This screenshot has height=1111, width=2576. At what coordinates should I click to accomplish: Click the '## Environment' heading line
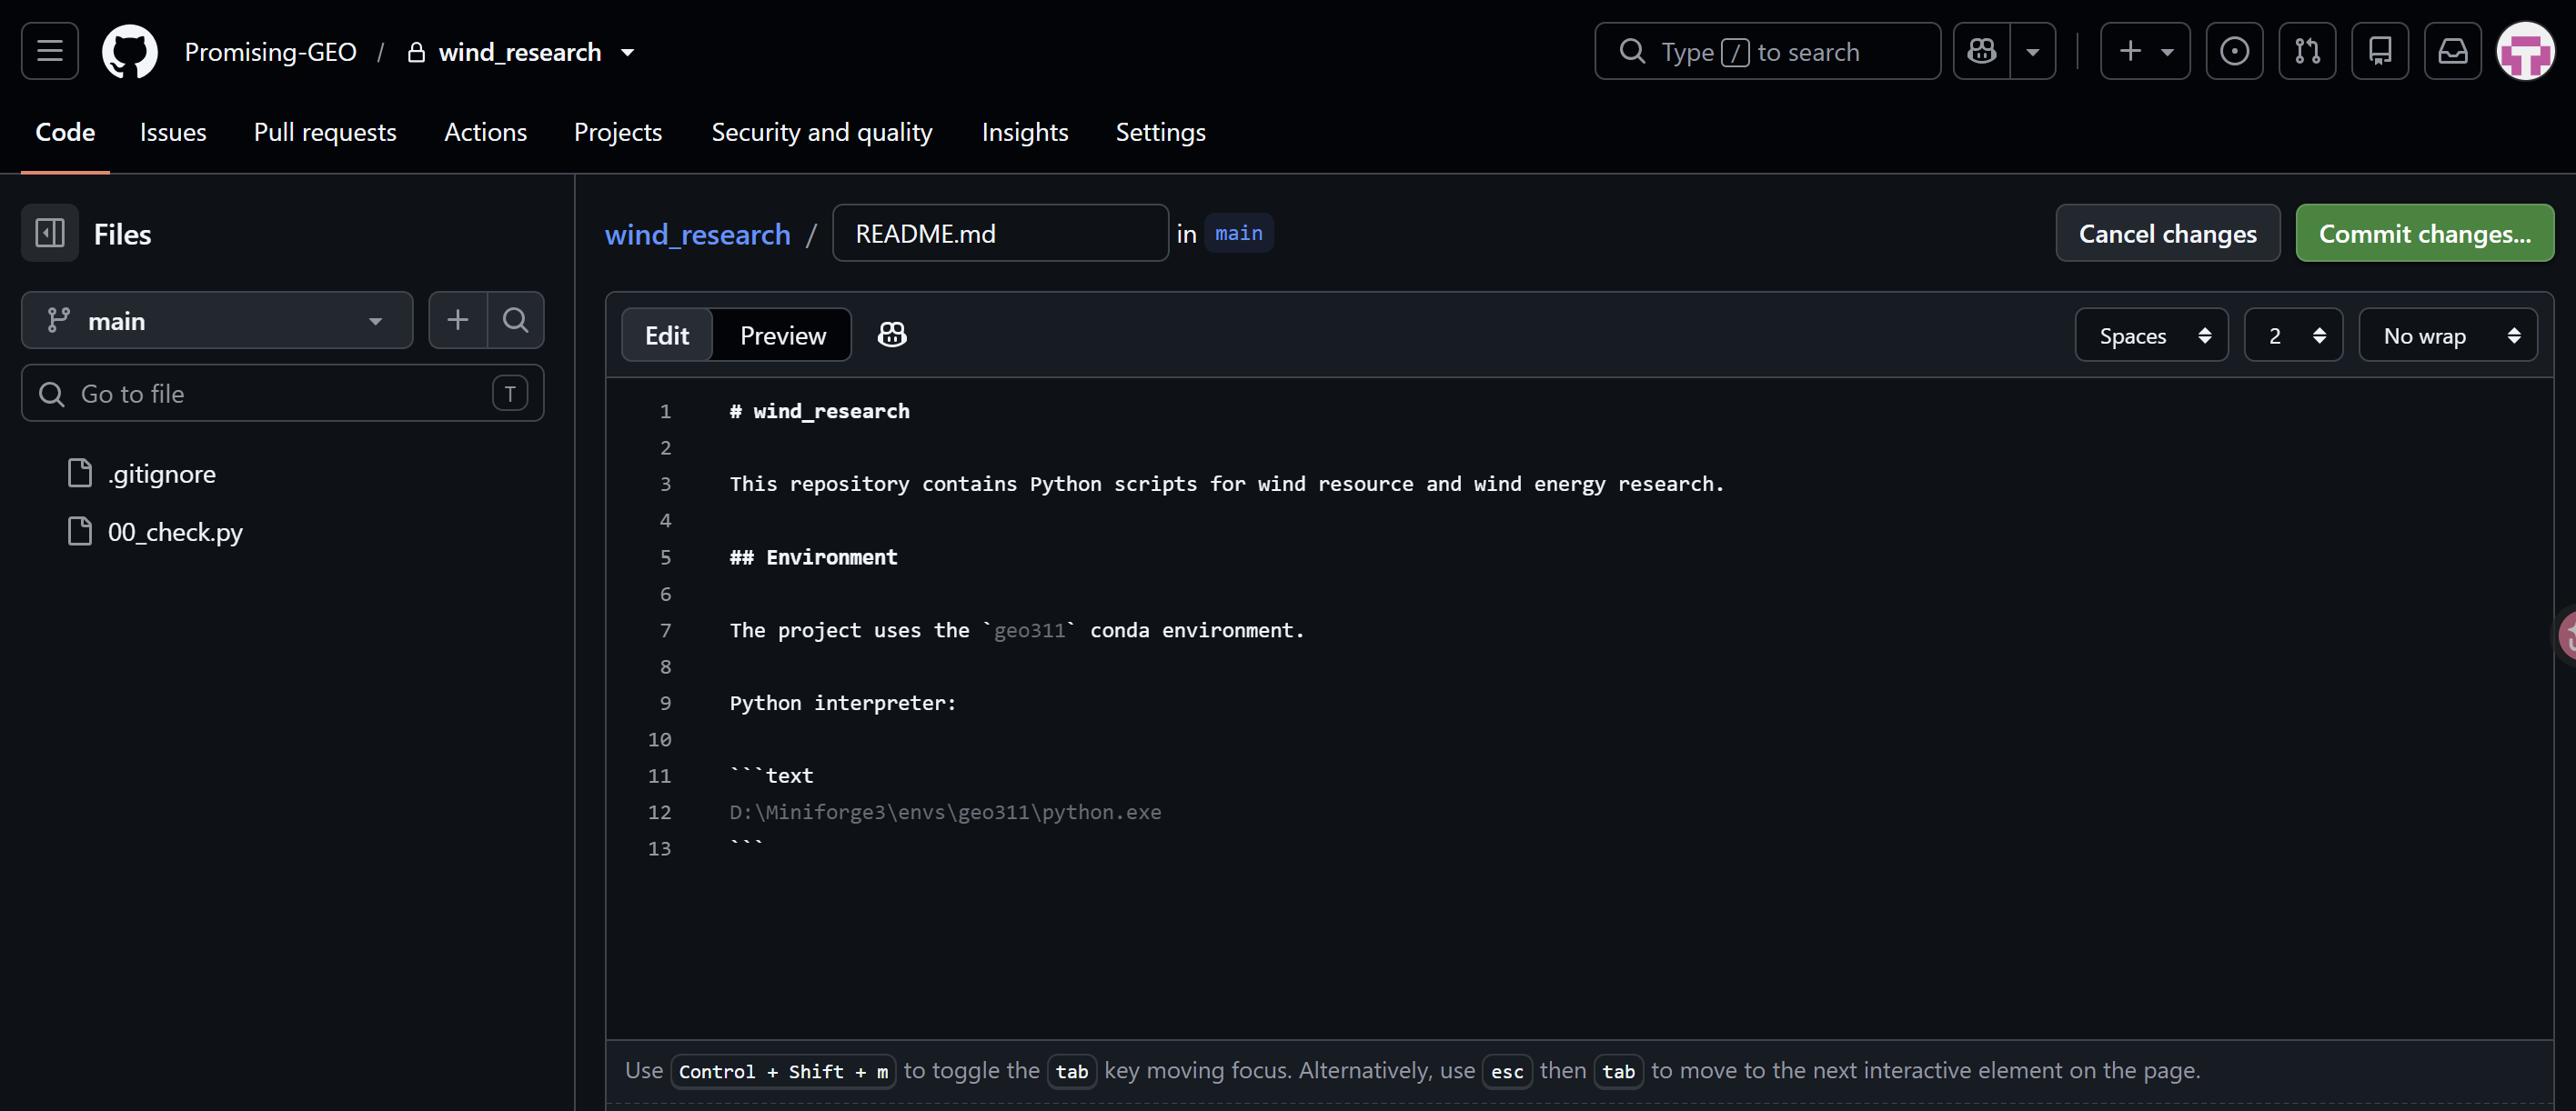tap(814, 556)
